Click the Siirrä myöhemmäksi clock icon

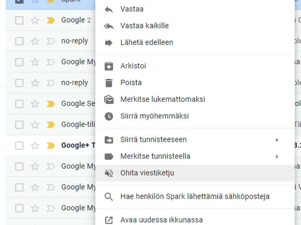(x=109, y=116)
